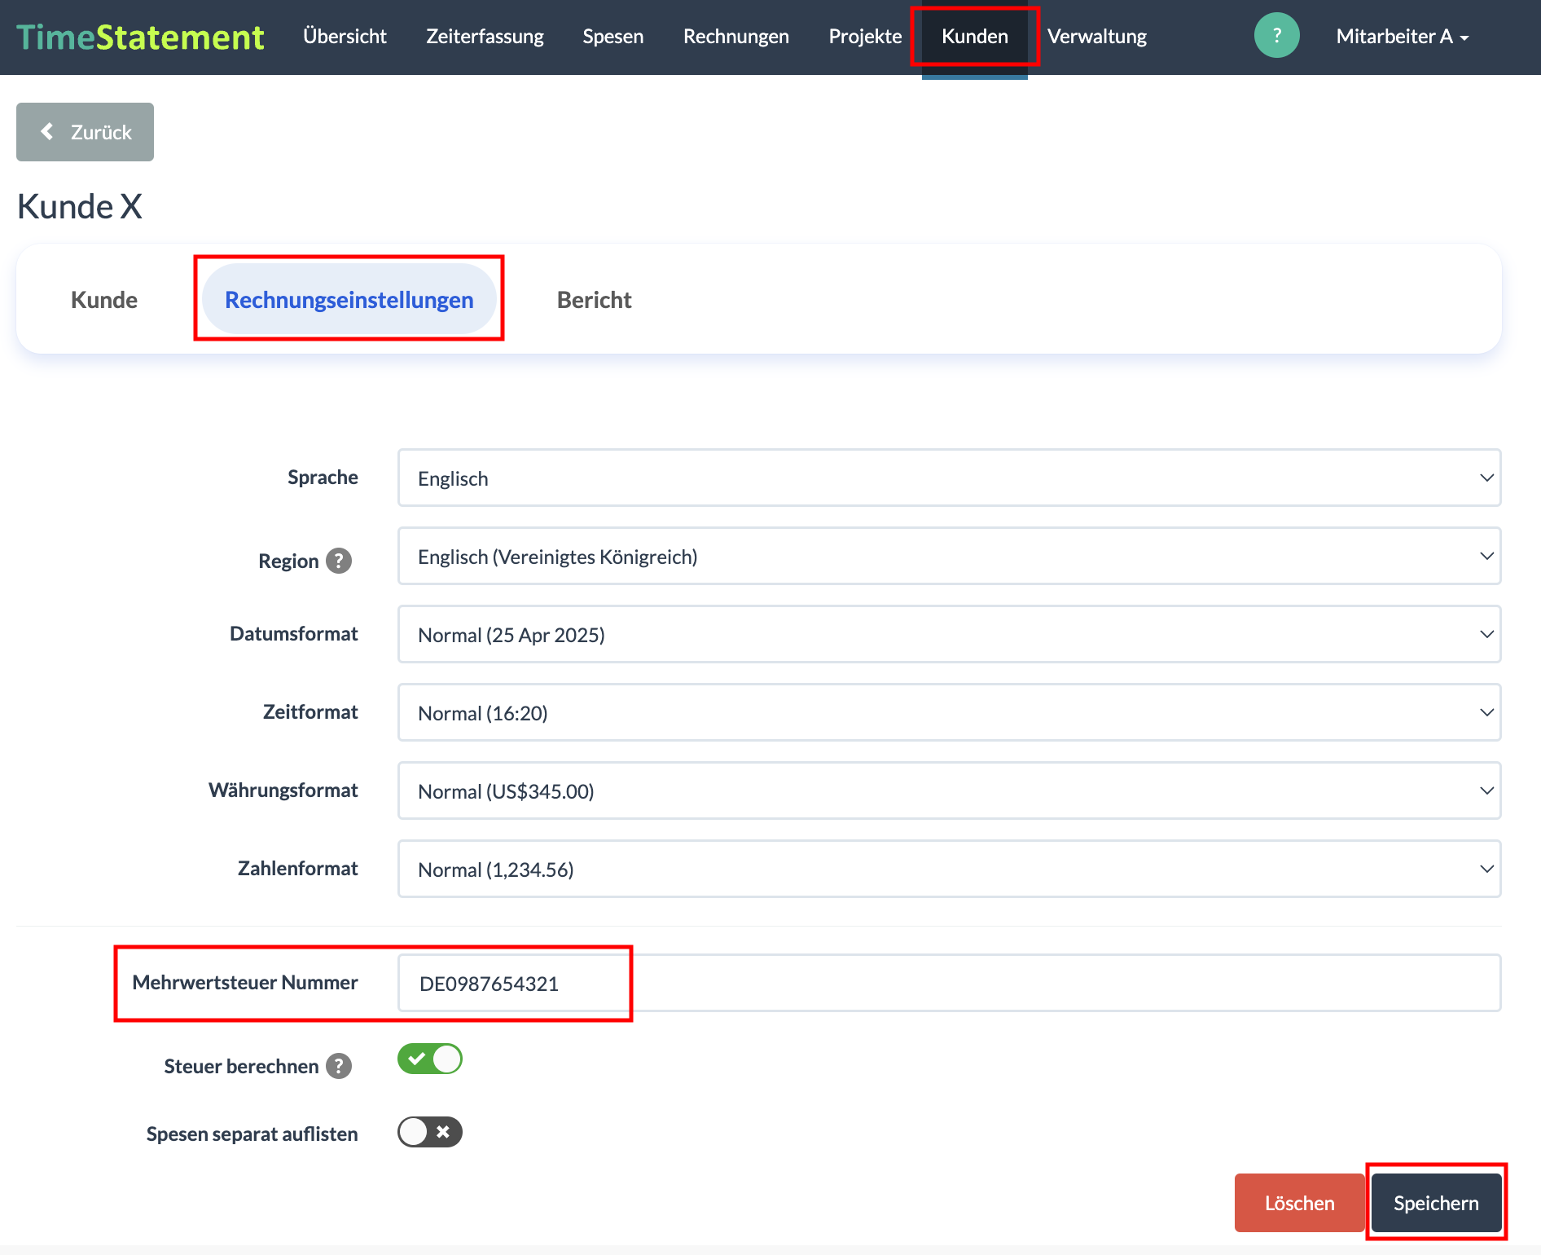Click the Währungsformat label
The image size is (1541, 1255).
point(283,790)
